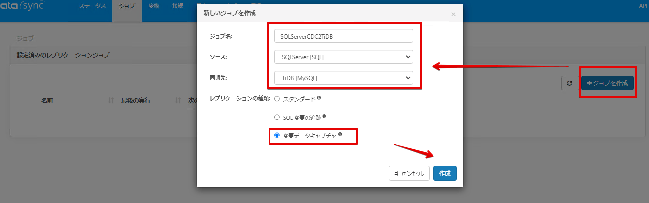This screenshot has width=649, height=203.
Task: Click the 作成 button
Action: (x=445, y=173)
